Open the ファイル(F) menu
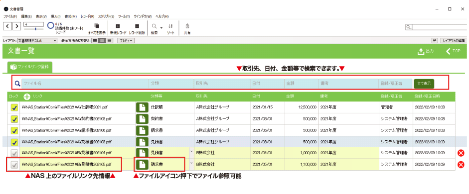The image size is (469, 194). [10, 16]
